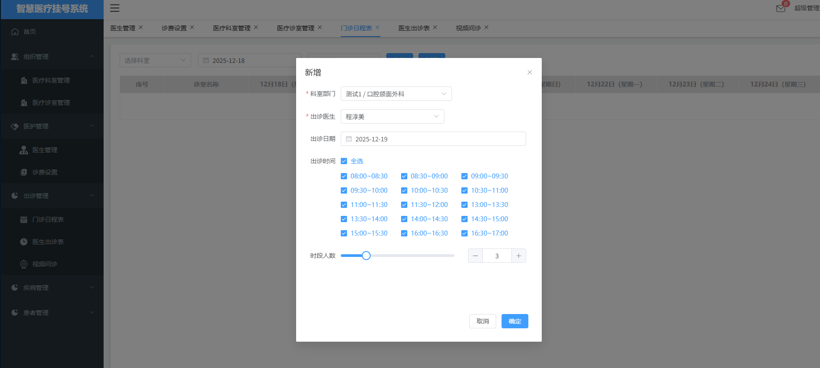Click the 出诊管理 pie icon
Viewport: 820px width, 368px height.
point(15,196)
